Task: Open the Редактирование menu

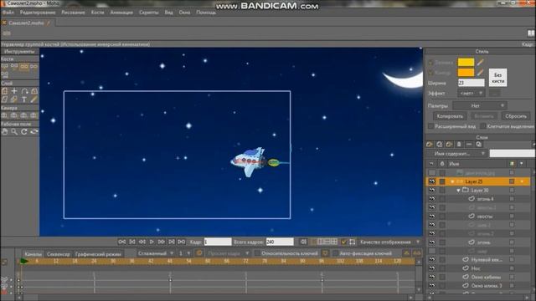Action: (38, 13)
